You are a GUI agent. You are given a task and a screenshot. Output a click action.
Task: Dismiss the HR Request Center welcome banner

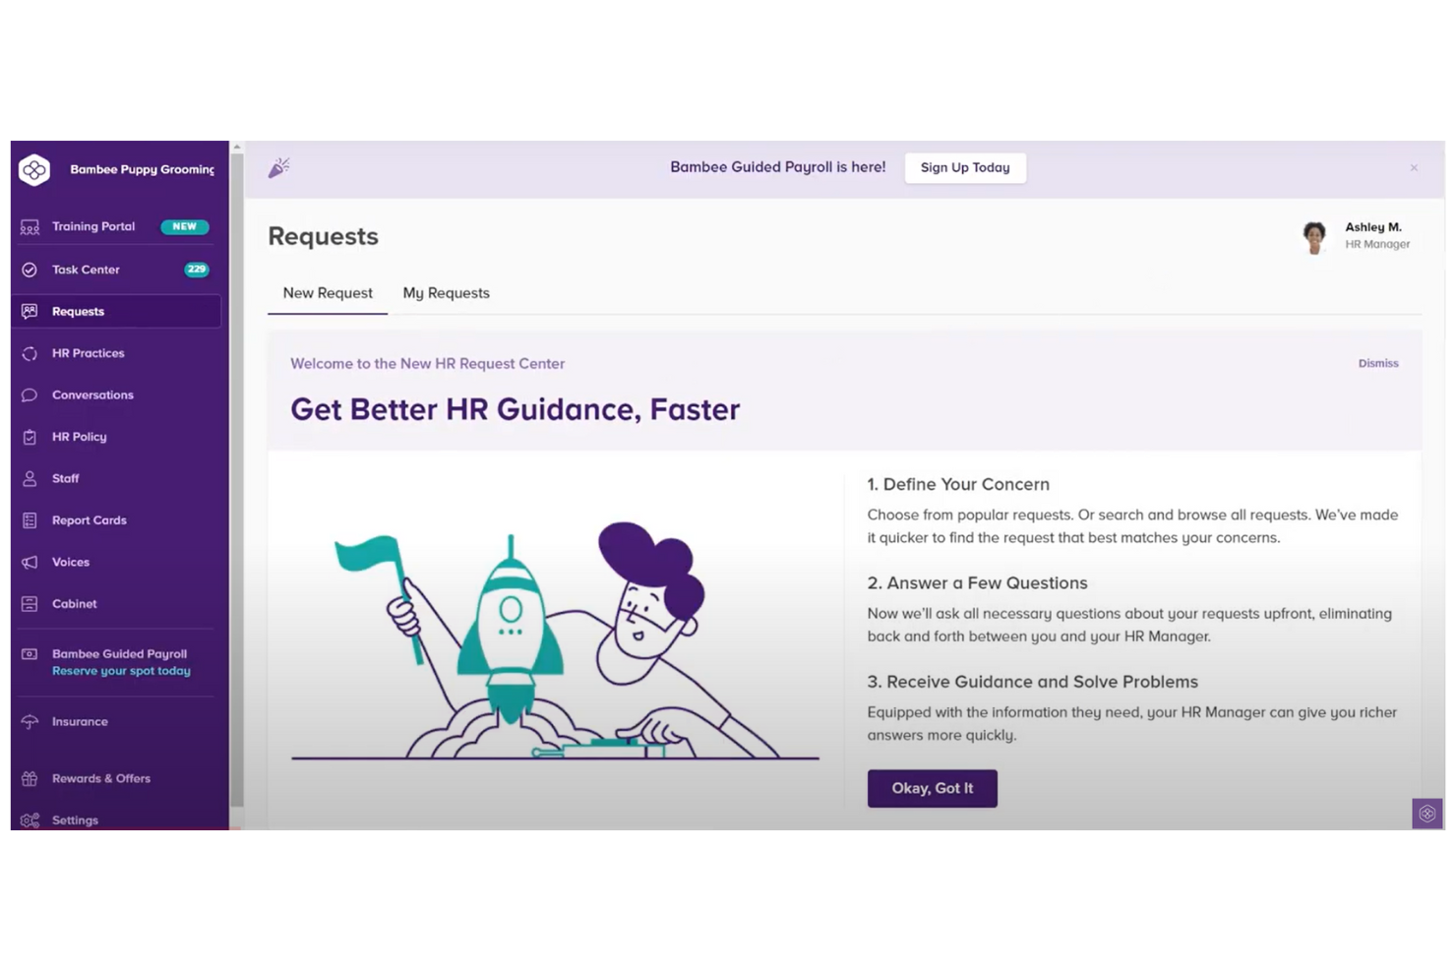[x=1377, y=363]
